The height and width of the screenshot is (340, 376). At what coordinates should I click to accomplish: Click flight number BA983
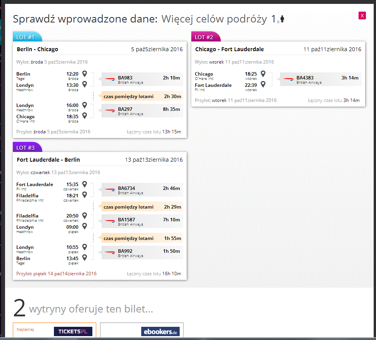tap(125, 78)
